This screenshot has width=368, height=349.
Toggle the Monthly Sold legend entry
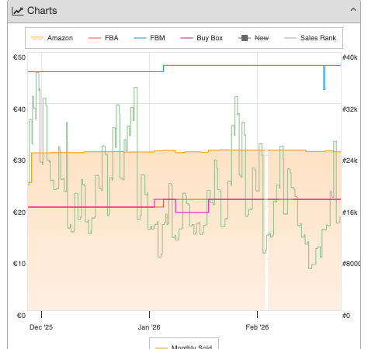click(184, 347)
